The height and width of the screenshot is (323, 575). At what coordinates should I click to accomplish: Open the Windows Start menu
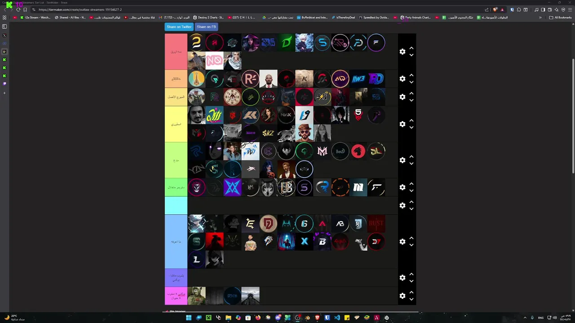point(189,318)
